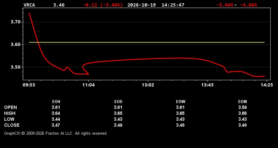The image size is (278, 148).
Task: Select the EOM HIGH value 3.66
Action: click(x=242, y=113)
